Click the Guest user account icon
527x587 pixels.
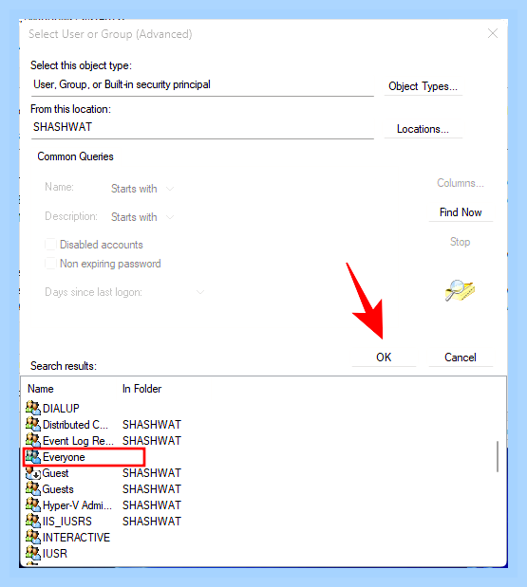(33, 472)
